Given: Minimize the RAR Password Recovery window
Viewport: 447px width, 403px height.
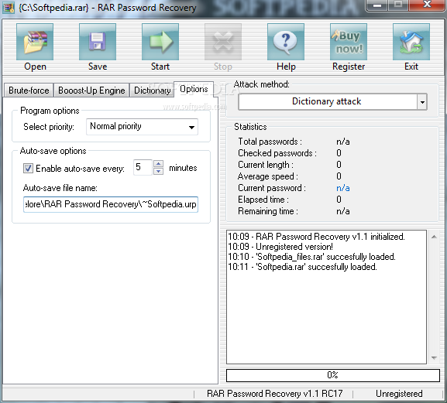Looking at the screenshot, I should (377, 5).
